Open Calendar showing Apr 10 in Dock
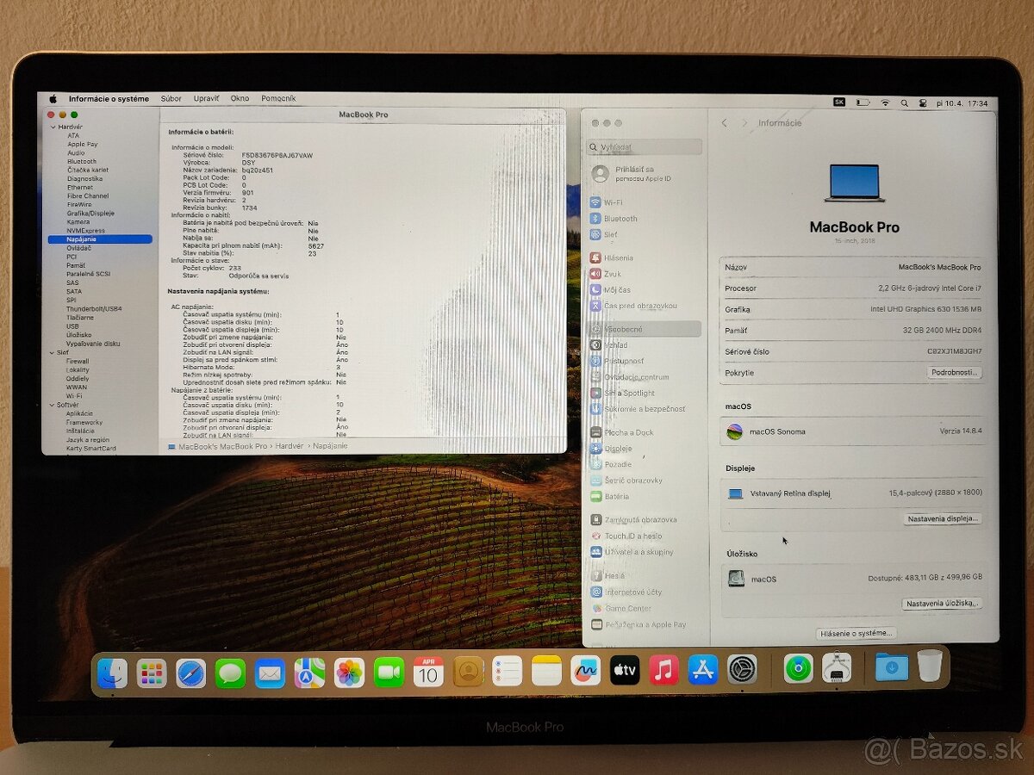The height and width of the screenshot is (775, 1034). 428,672
